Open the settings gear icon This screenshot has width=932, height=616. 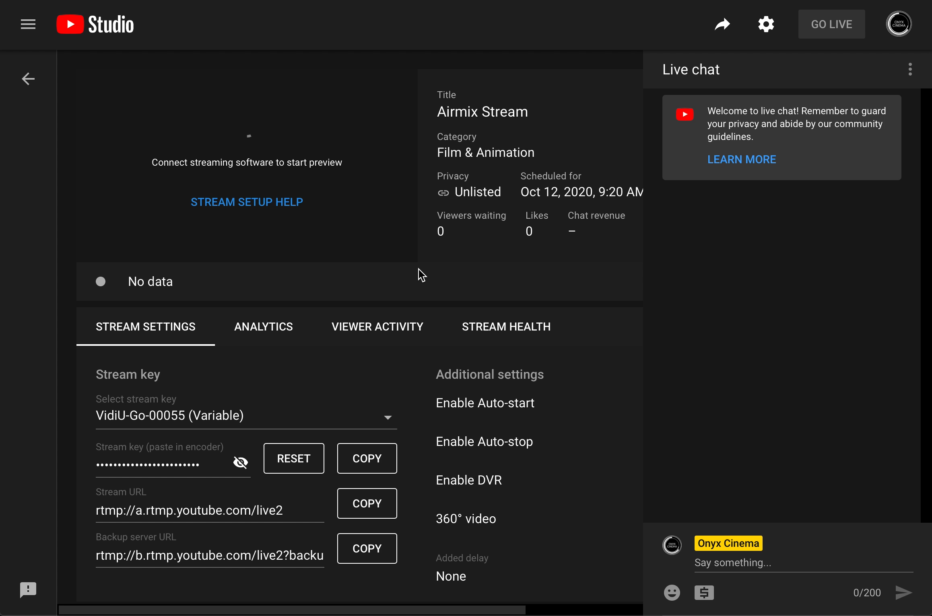coord(766,24)
